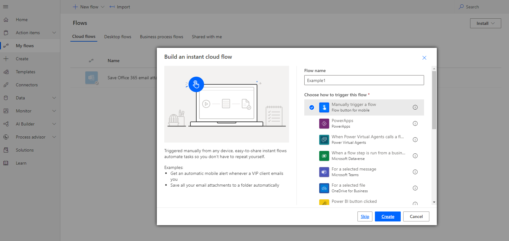Click the scrollbar up arrow
509x241 pixels.
coord(434,68)
